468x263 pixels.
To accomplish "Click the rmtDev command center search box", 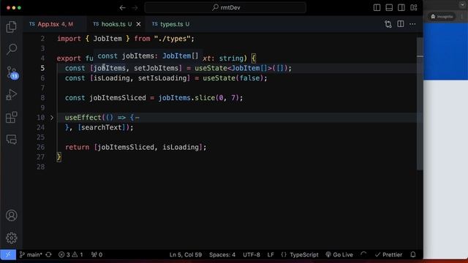I will 225,8.
